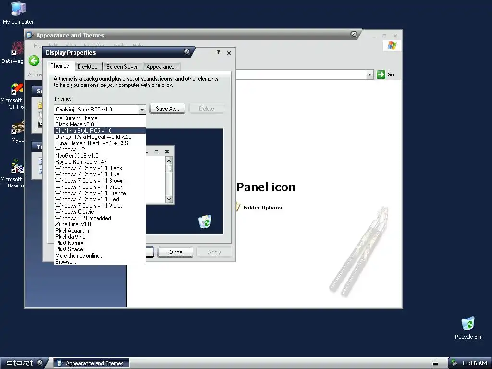Select the Windows XP theme

[100, 149]
